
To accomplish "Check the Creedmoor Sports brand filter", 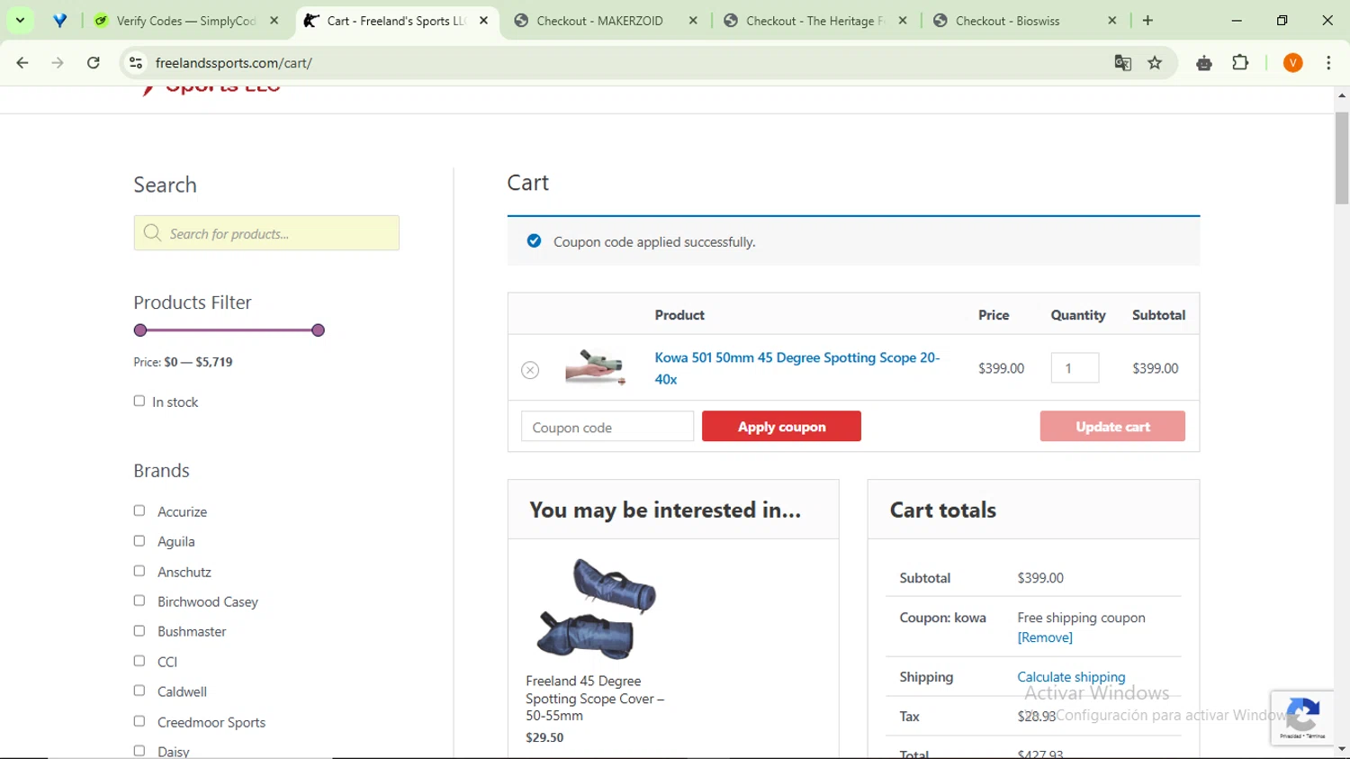I will tap(139, 721).
